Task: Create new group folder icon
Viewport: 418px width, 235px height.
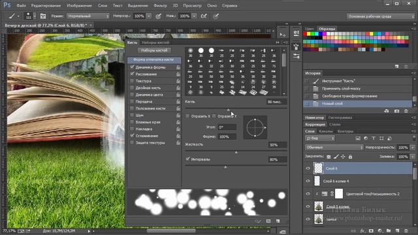Action: [x=389, y=230]
